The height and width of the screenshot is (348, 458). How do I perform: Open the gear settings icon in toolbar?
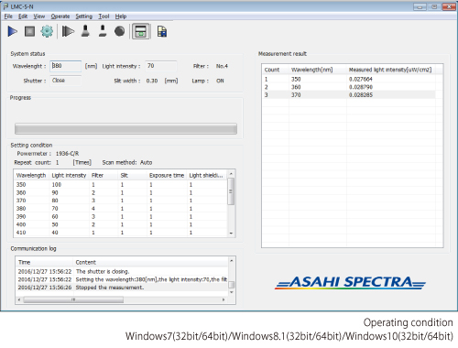[47, 31]
